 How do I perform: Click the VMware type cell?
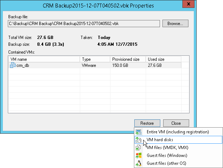point(89,65)
